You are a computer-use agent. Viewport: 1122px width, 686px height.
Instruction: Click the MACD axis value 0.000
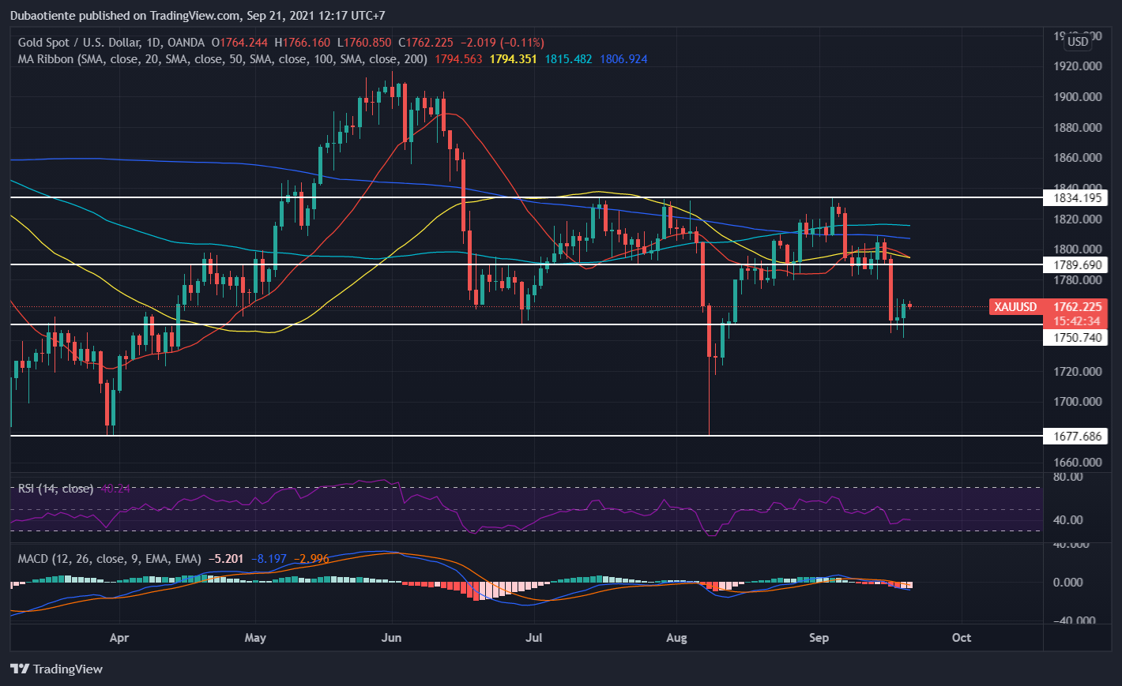click(x=1068, y=583)
